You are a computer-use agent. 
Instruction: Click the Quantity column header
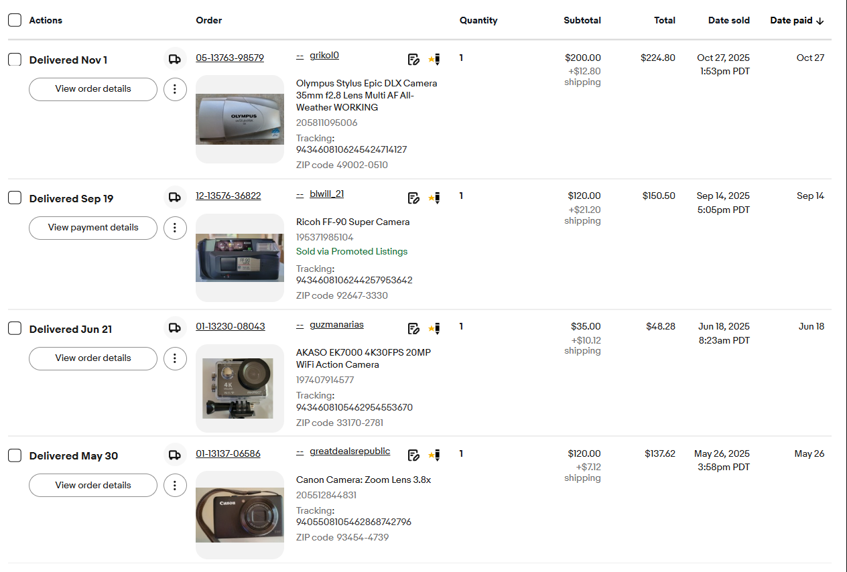click(x=478, y=21)
